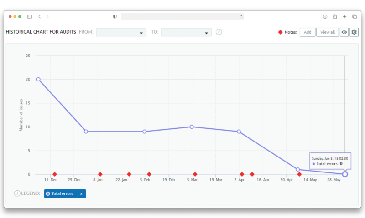The width and height of the screenshot is (365, 218).
Task: Remove Total errors series with the x
Action: (x=81, y=193)
